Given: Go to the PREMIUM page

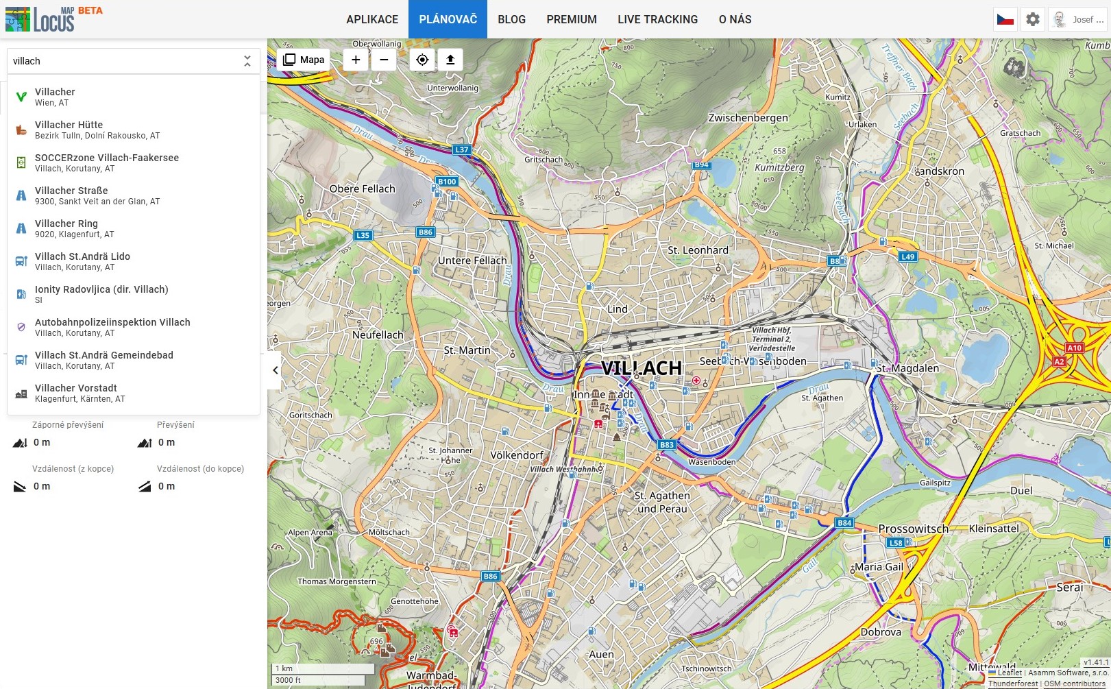Looking at the screenshot, I should pos(572,19).
